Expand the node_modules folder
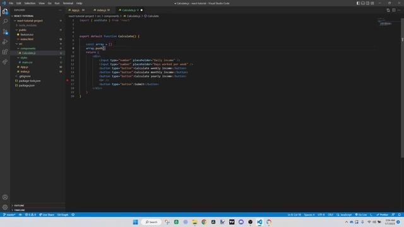 click(x=27, y=25)
